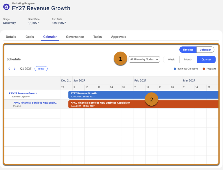Click the Schedule heading
Screen dimensions: 223x170
pos(14,59)
